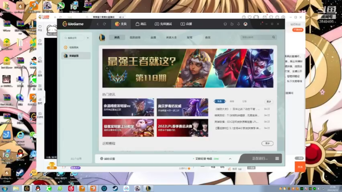Click 更多 beside 近期赛程
Screen dimensions: 342x192
268,143
